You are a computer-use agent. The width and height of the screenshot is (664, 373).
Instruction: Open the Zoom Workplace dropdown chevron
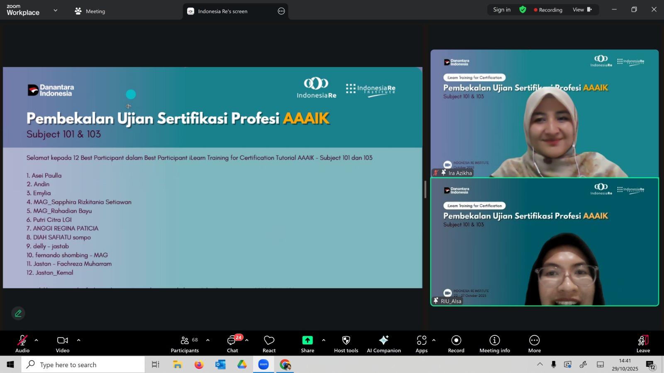click(55, 10)
